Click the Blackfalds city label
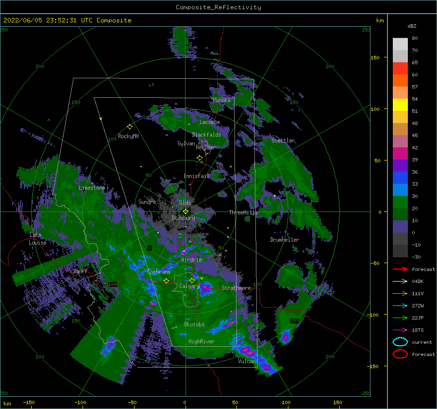This screenshot has height=409, width=437. point(206,135)
